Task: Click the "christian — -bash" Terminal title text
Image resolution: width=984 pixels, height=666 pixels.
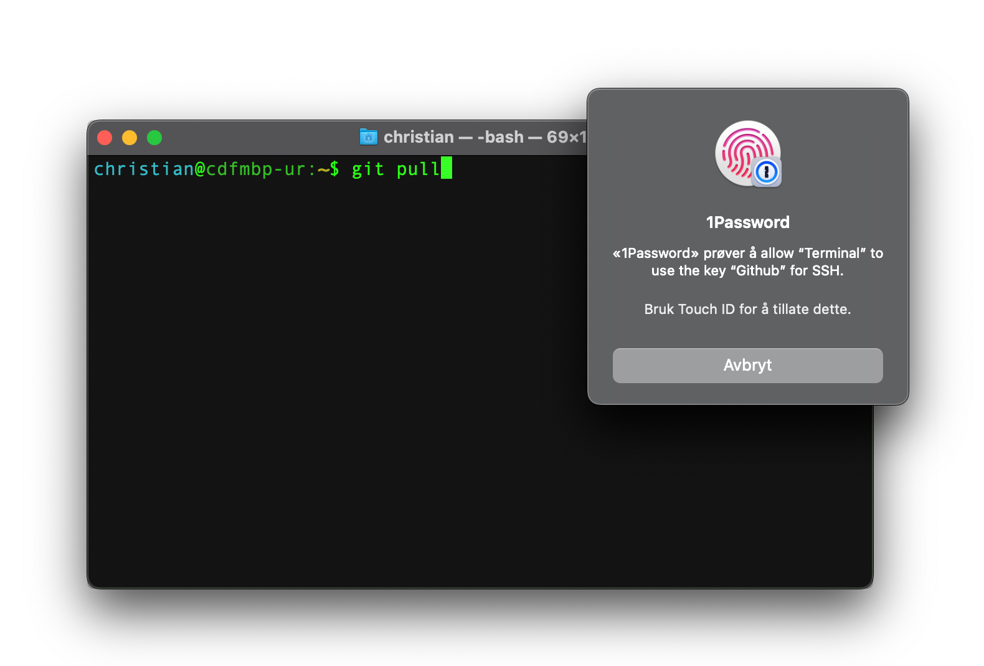Action: click(x=453, y=137)
